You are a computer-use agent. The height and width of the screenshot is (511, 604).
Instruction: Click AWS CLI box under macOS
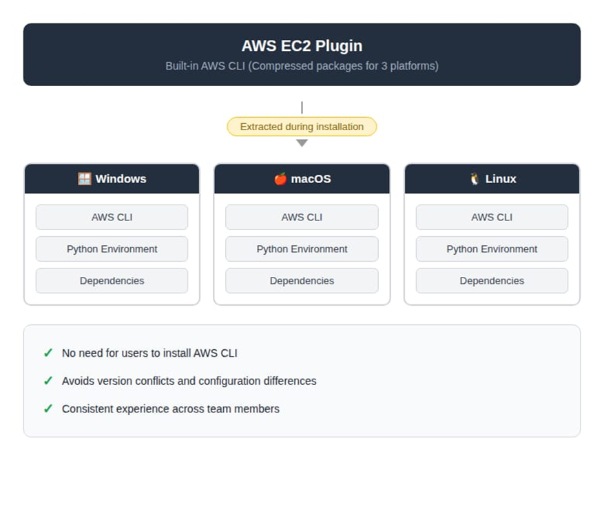click(302, 217)
